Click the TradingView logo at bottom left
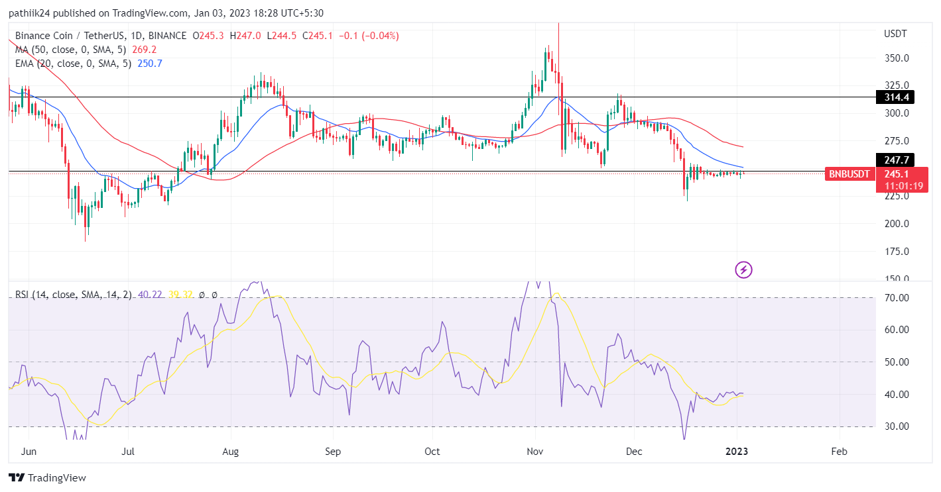The height and width of the screenshot is (492, 941). point(47,477)
